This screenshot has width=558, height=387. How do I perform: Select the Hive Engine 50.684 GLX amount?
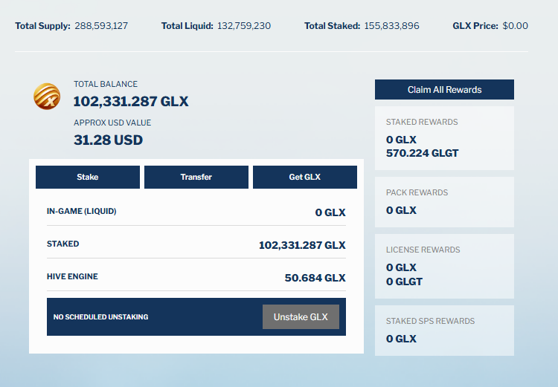(315, 278)
